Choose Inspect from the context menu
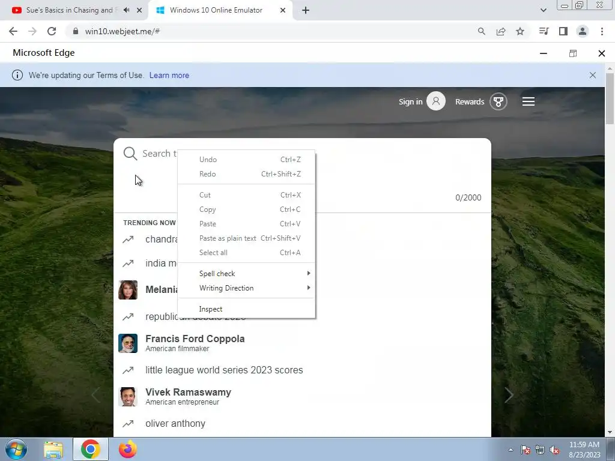Screen dimensions: 615x461 [246, 309]
